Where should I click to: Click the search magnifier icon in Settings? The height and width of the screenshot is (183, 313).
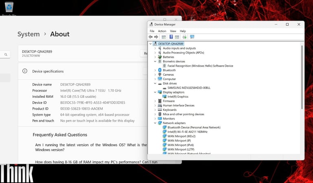(6, 54)
